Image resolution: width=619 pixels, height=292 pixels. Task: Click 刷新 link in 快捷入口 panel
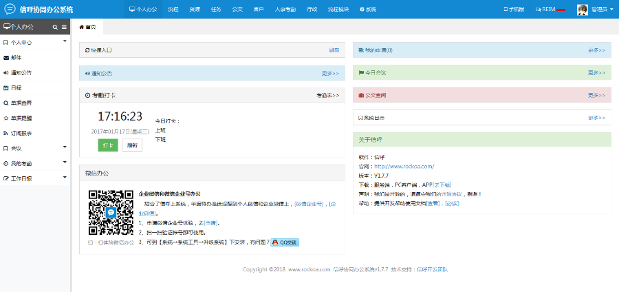tap(334, 50)
